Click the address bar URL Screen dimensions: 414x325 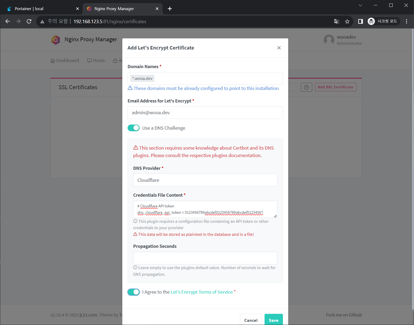click(110, 22)
